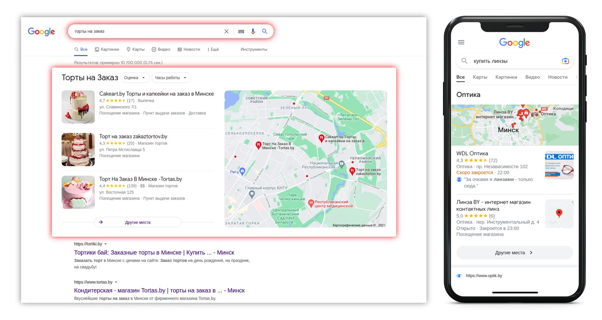Switch to Картинки tab on desktop
This screenshot has width=602, height=320.
pyautogui.click(x=107, y=49)
